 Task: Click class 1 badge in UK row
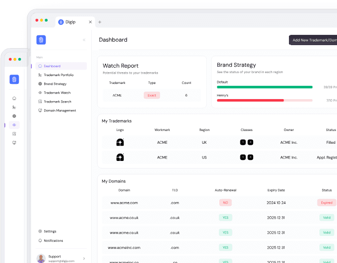[243, 142]
